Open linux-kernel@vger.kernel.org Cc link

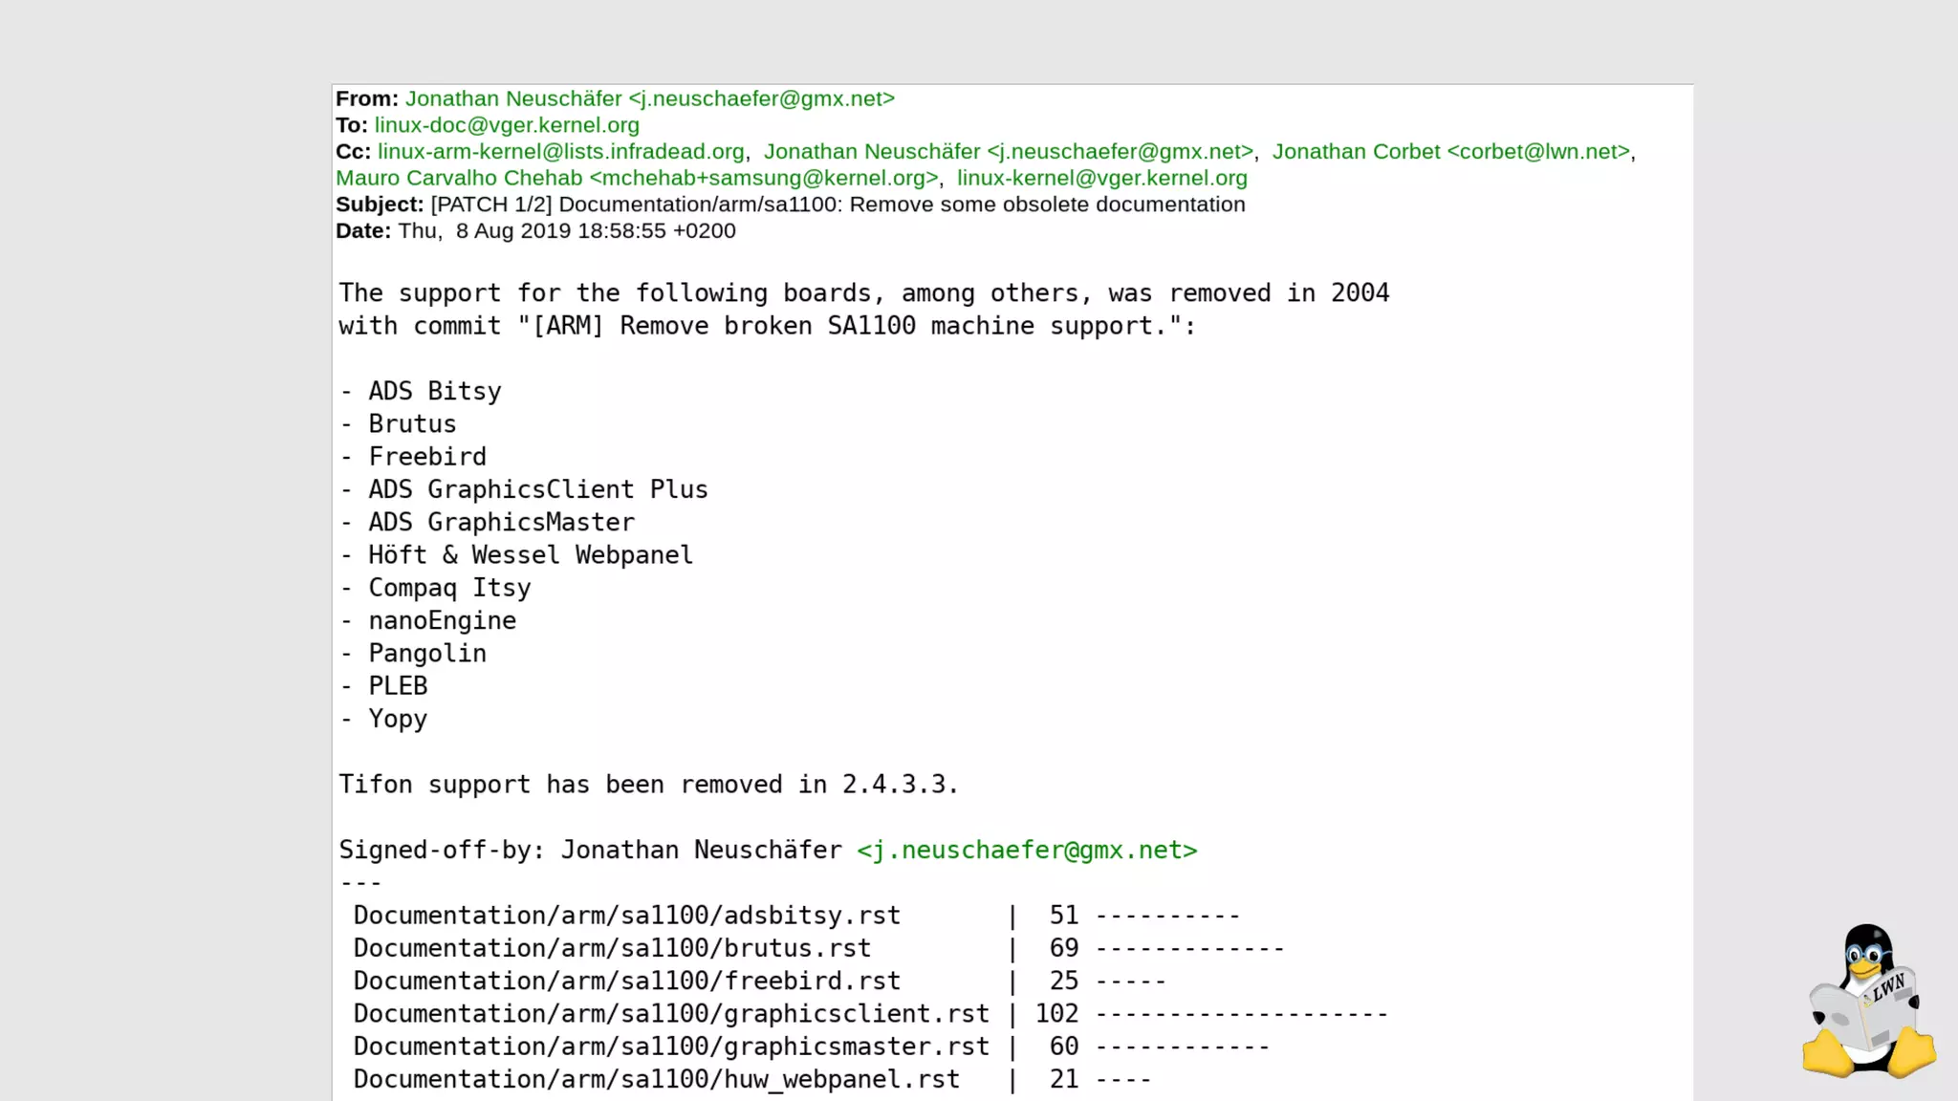(x=1101, y=179)
